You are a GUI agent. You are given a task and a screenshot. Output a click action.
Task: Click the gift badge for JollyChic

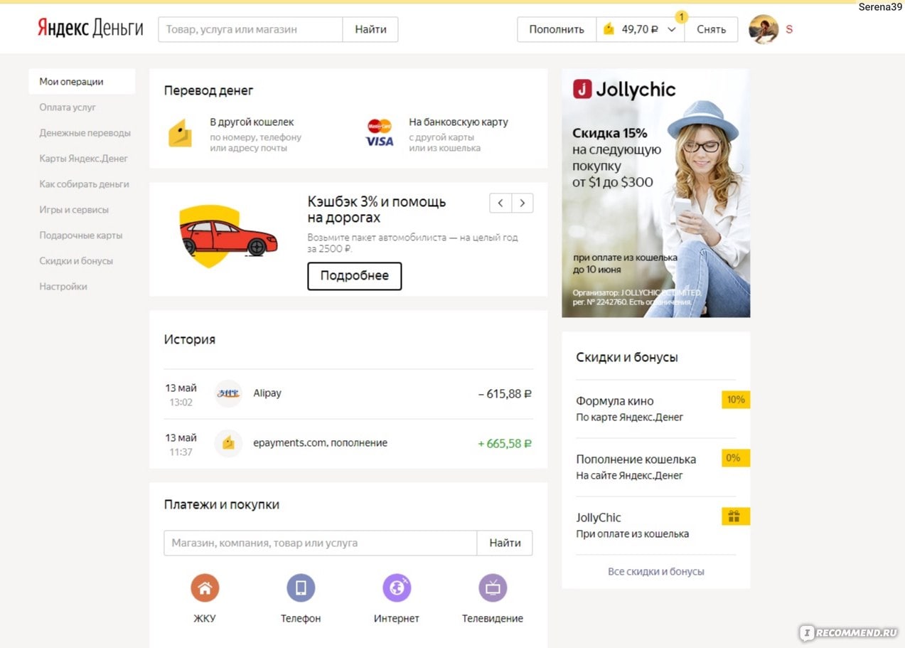coord(736,516)
